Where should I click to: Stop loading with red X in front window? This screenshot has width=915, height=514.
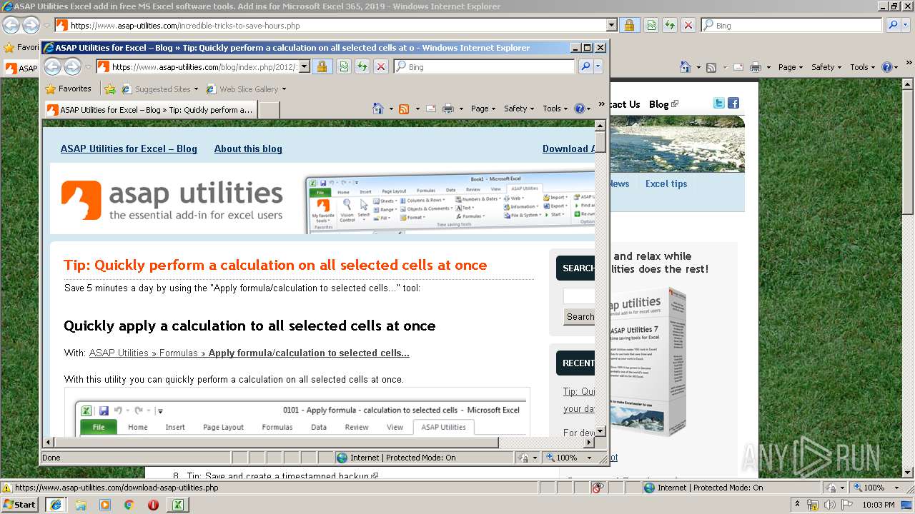tap(380, 66)
